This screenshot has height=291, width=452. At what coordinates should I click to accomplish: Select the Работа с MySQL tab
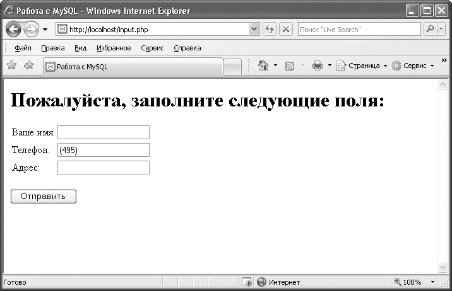(x=133, y=67)
